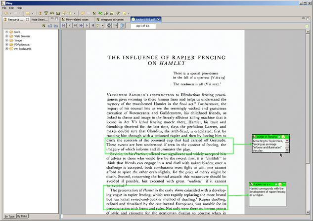This screenshot has height=221, width=313.
Task: Go to the previous PDF page
Action: click(69, 26)
